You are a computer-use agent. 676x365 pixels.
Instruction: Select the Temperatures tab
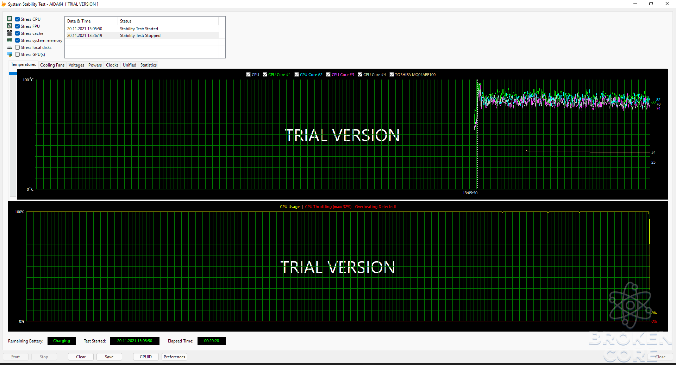tap(23, 65)
